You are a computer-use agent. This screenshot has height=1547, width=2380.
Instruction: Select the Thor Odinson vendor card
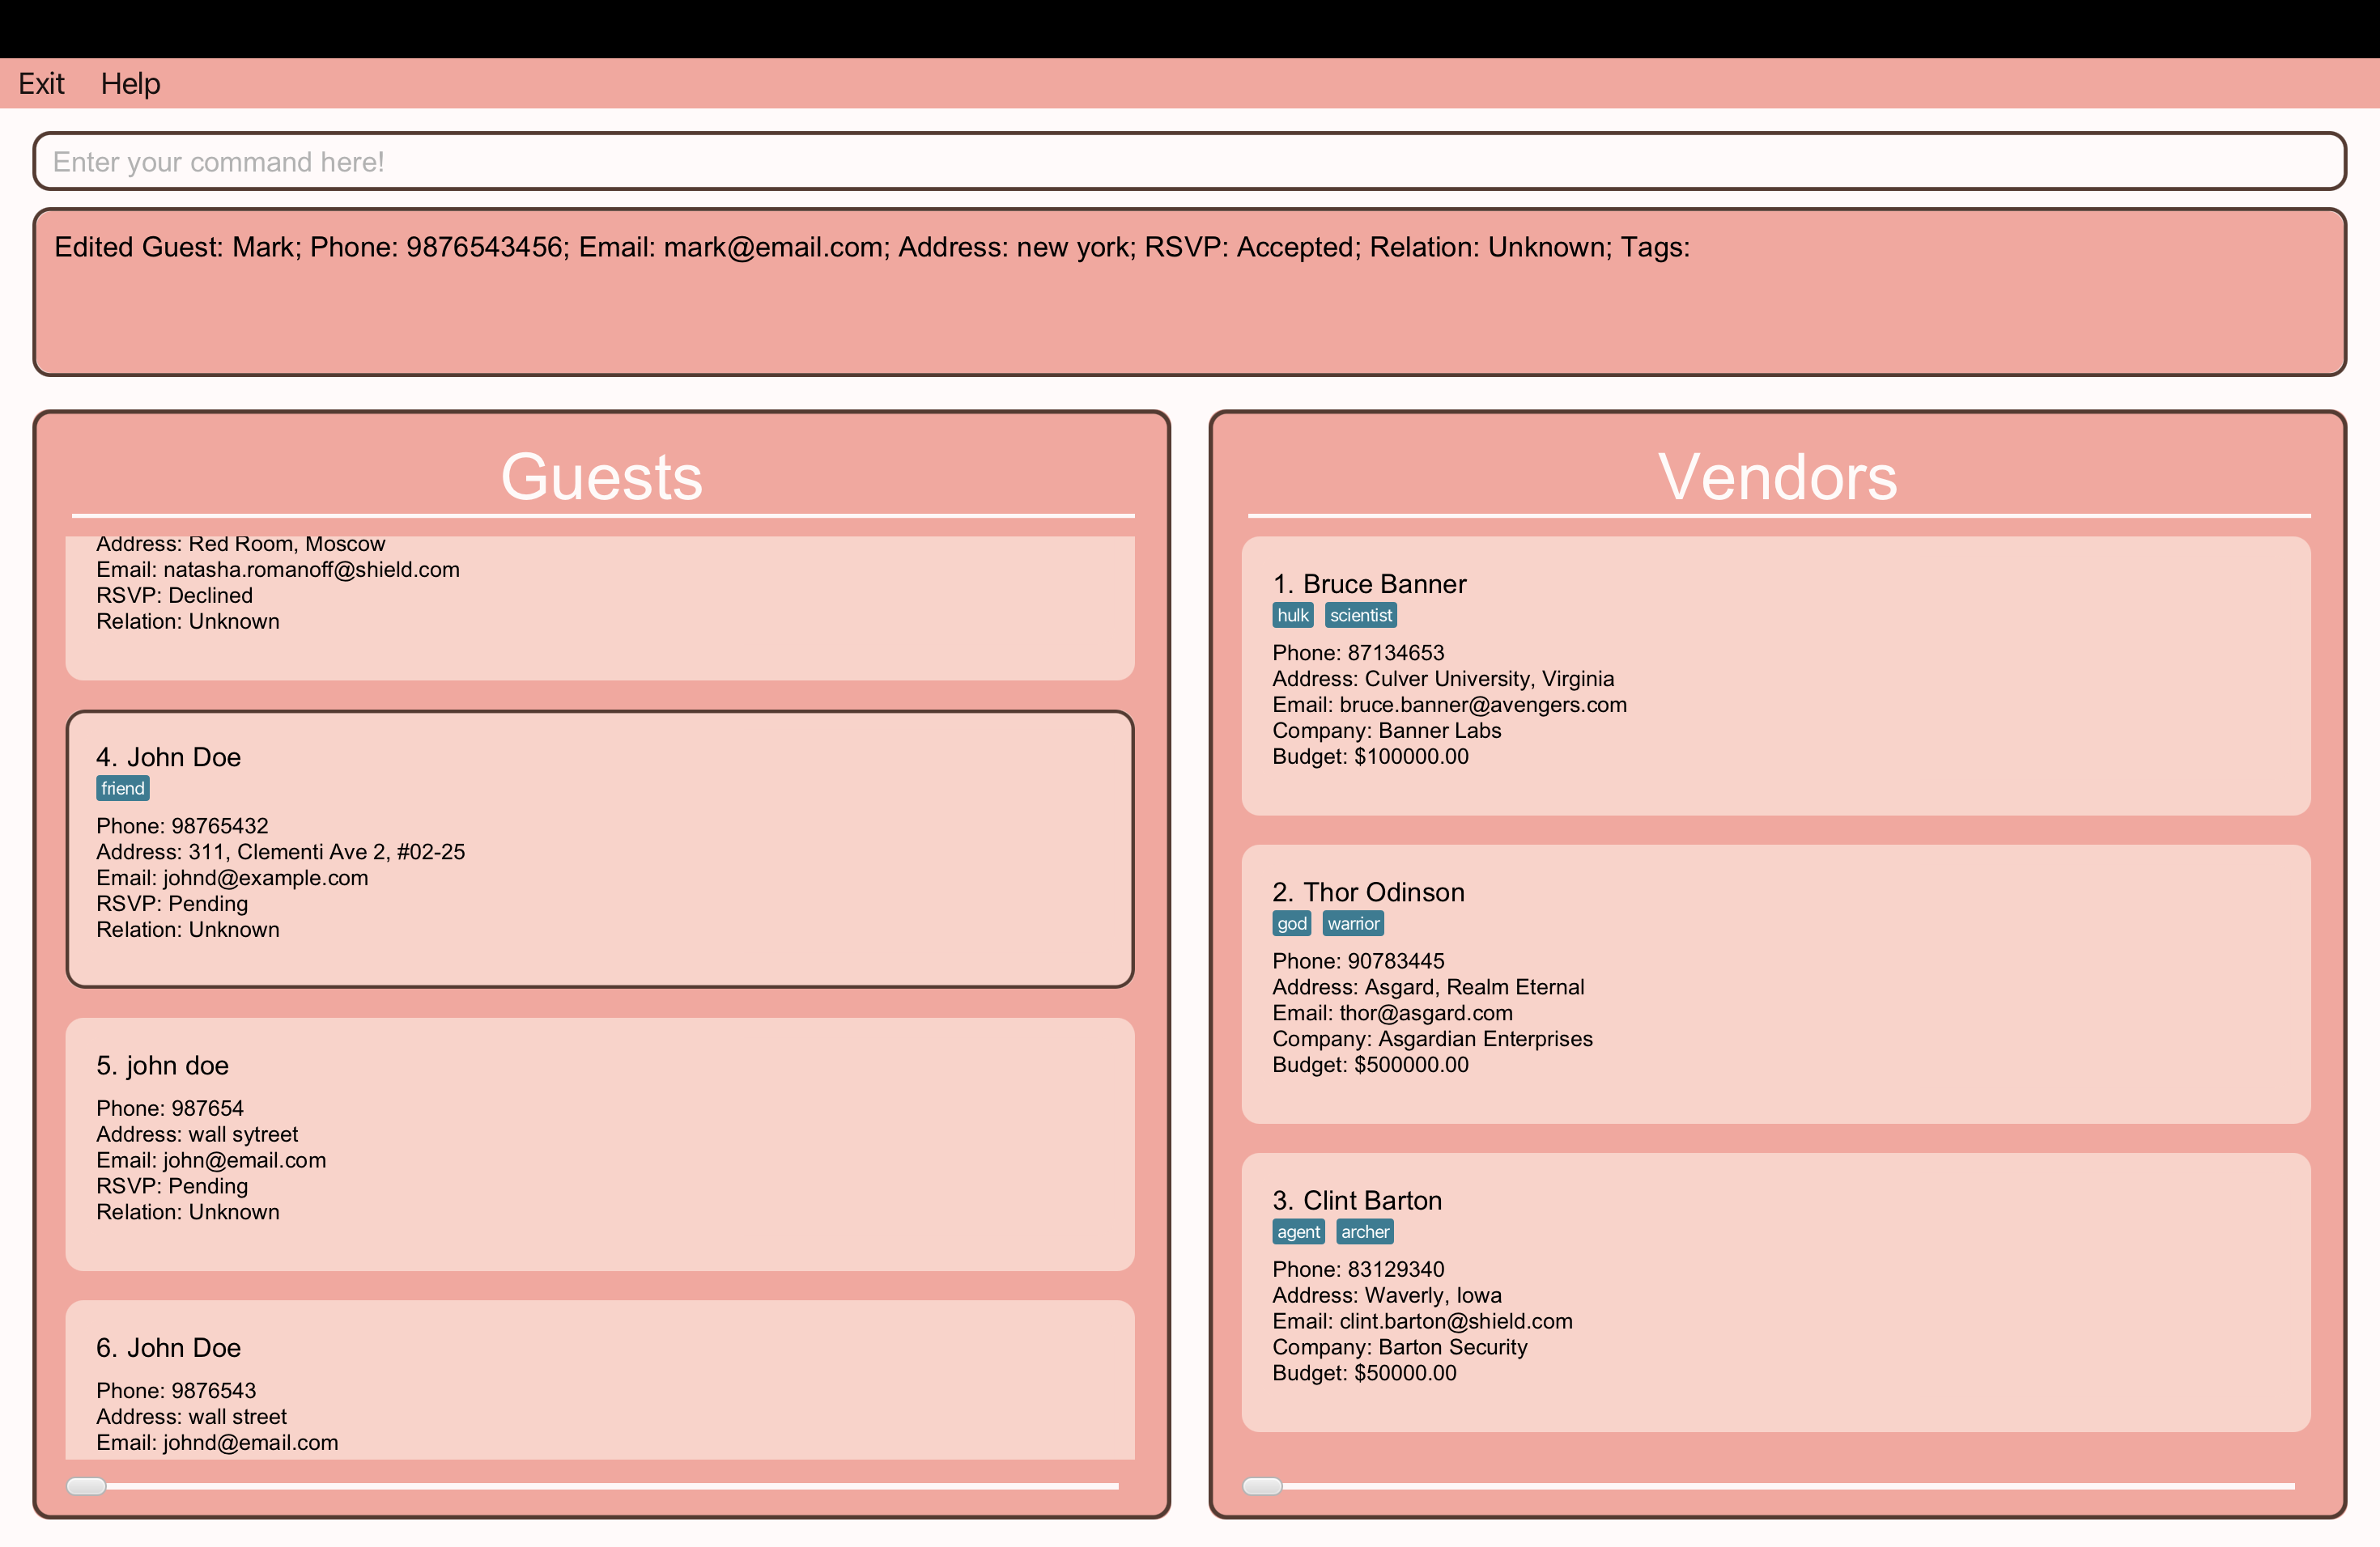(1775, 985)
